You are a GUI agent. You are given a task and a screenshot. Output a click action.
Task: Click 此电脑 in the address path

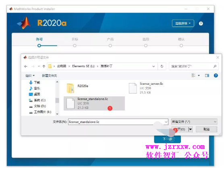(62, 66)
